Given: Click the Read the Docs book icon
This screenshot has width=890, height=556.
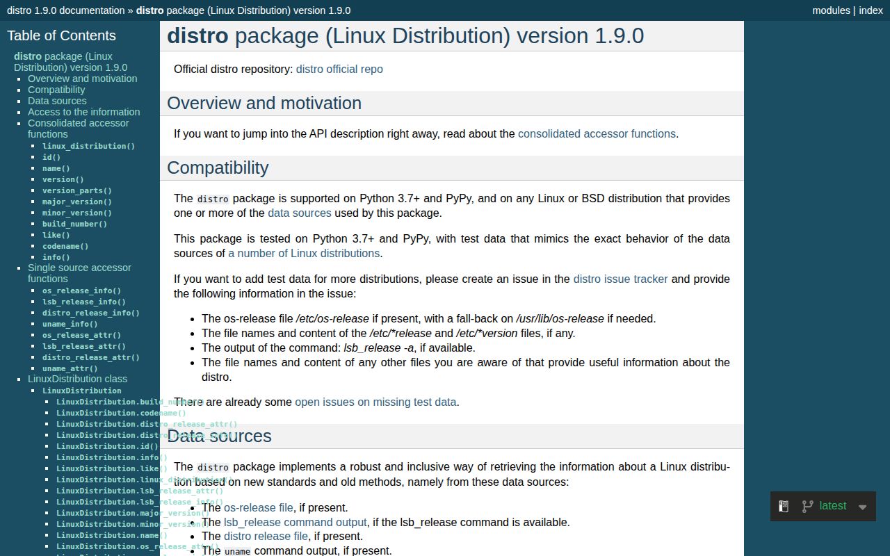Looking at the screenshot, I should 784,506.
